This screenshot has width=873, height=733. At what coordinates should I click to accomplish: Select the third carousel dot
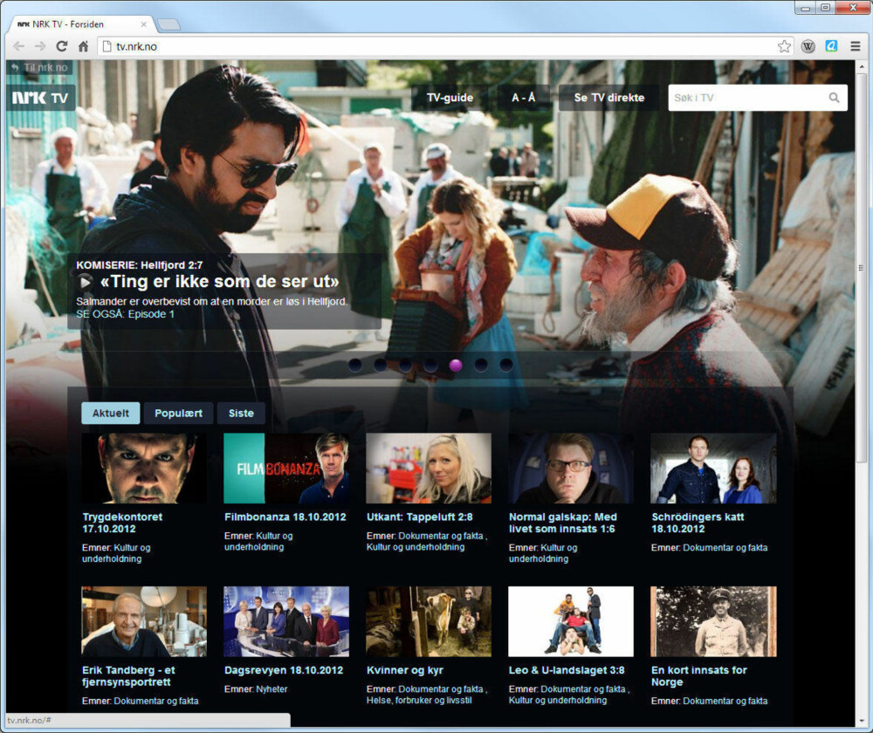coord(405,365)
